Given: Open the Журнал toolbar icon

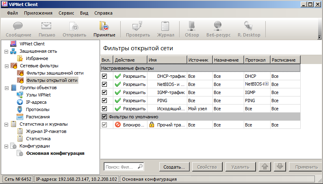Looking at the screenshot, I should pos(165,29).
